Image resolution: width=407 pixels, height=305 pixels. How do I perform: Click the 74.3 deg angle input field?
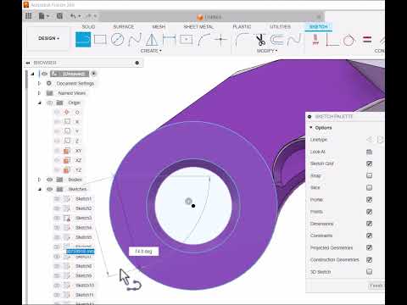[143, 252]
